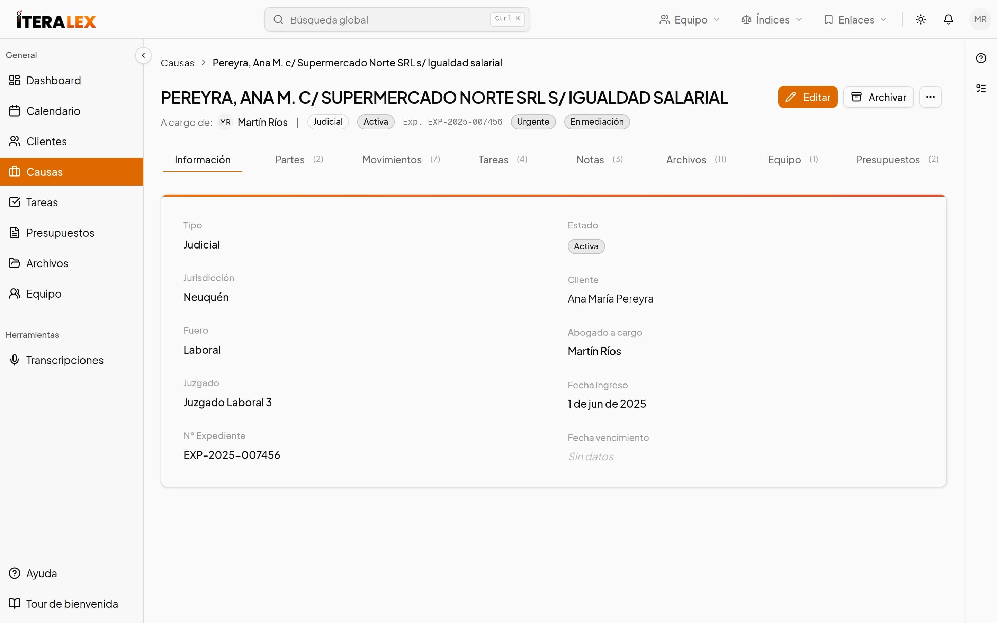This screenshot has height=623, width=997.
Task: Click the bookmark icon beside Enlaces
Action: click(x=828, y=19)
